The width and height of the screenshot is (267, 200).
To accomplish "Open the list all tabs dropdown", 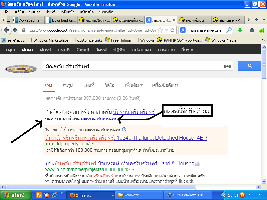I will [x=264, y=20].
